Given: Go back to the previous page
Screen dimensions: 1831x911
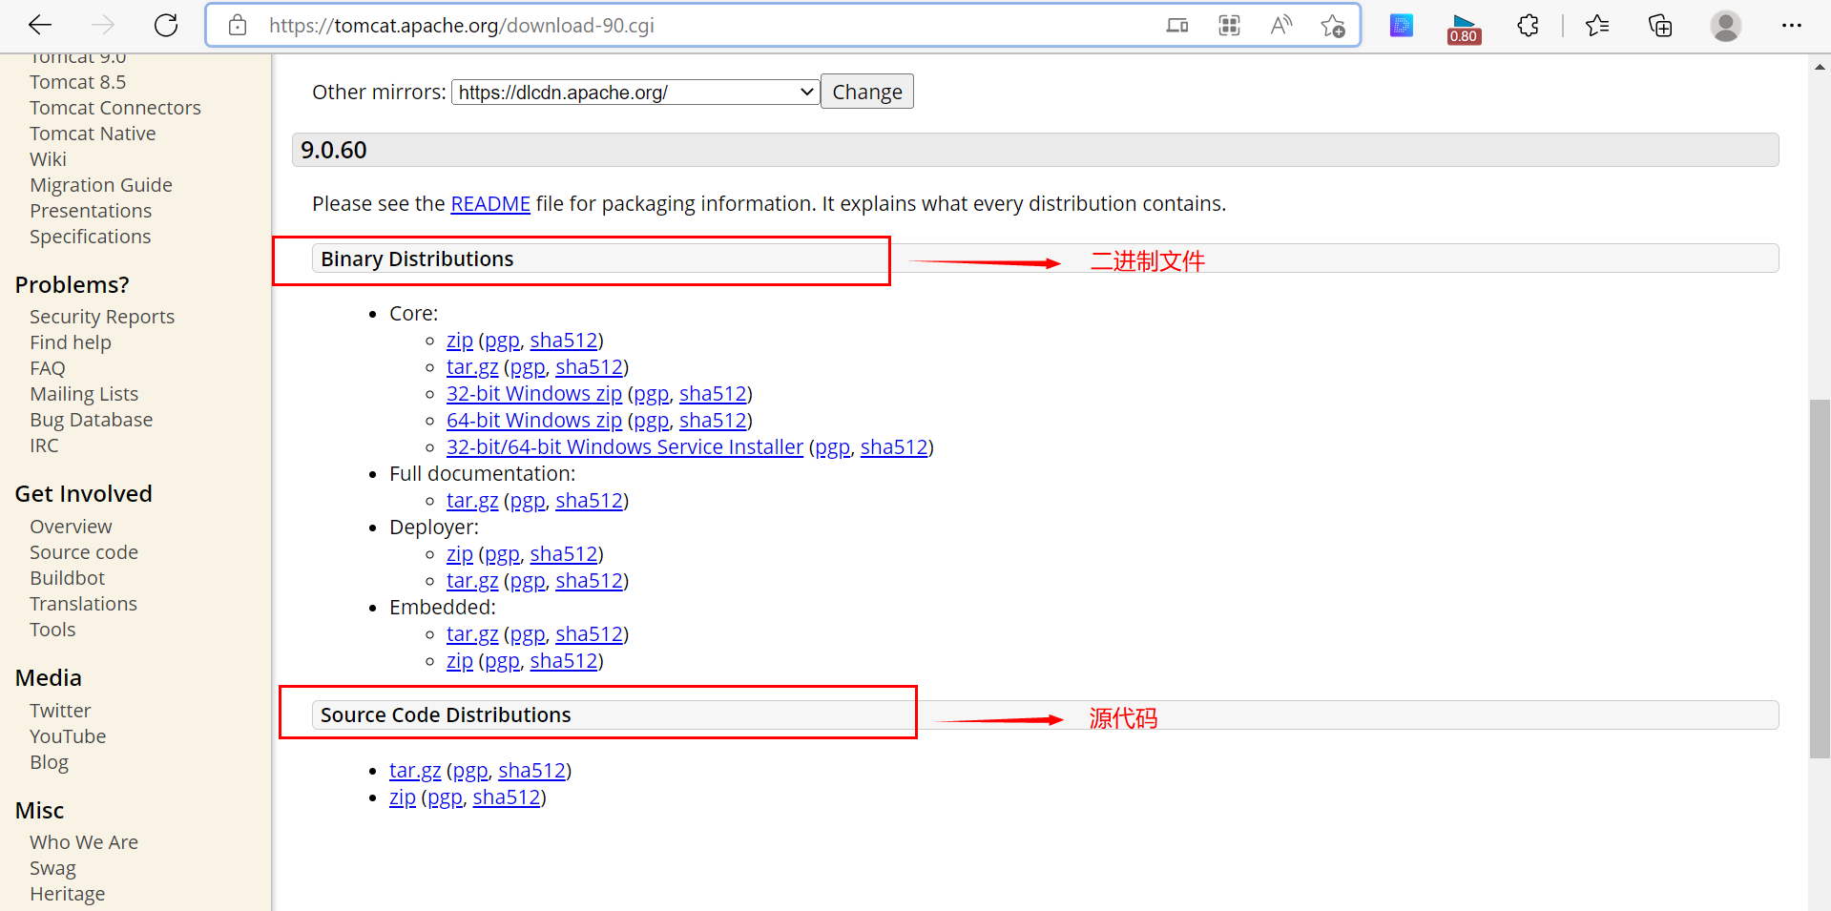Looking at the screenshot, I should pyautogui.click(x=40, y=26).
